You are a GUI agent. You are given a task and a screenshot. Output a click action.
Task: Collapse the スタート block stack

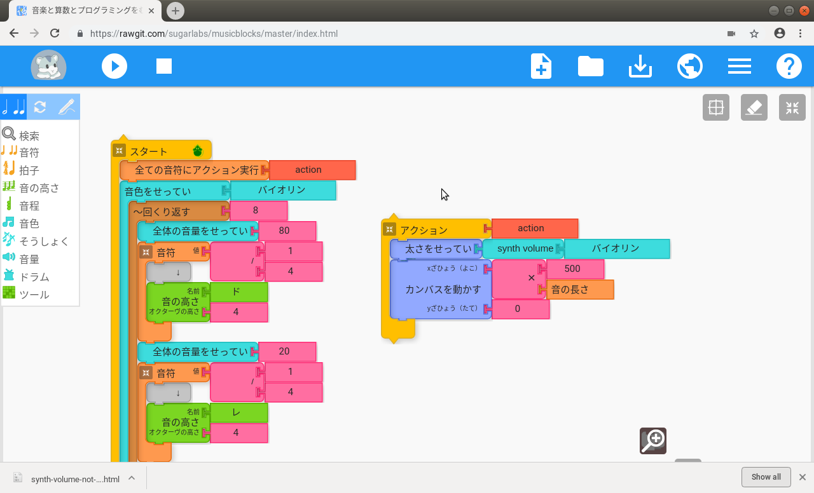click(x=119, y=151)
